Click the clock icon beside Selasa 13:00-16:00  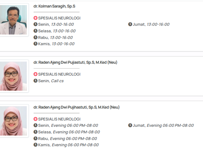(x=36, y=31)
